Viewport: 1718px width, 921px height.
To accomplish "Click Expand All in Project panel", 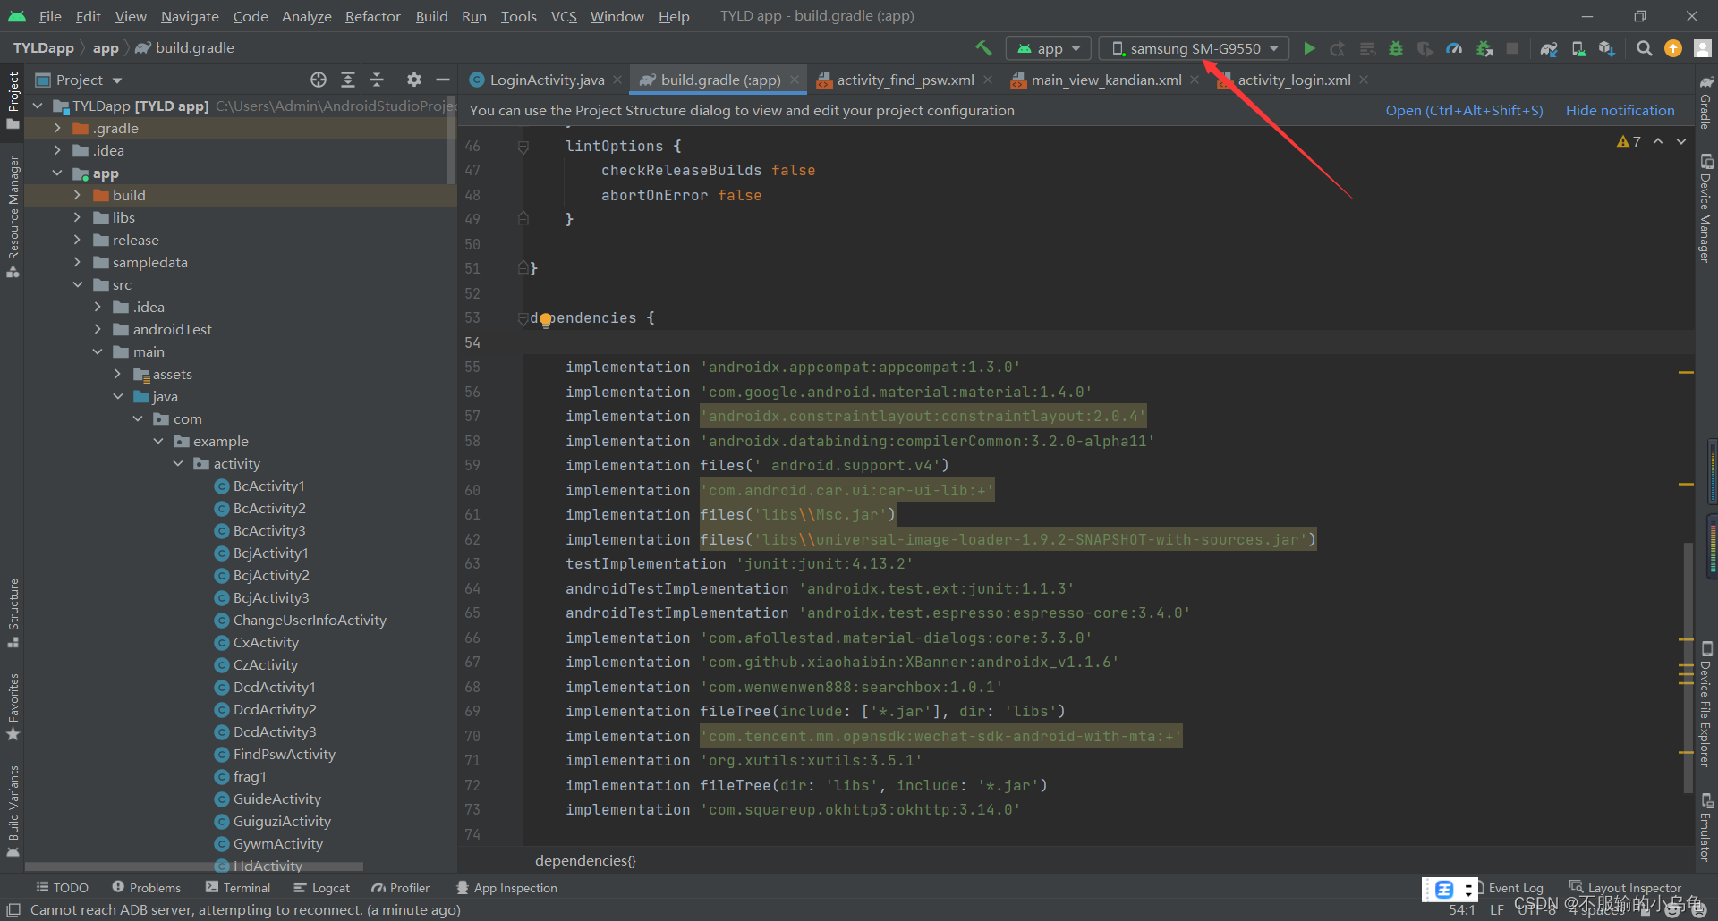I will click(348, 80).
